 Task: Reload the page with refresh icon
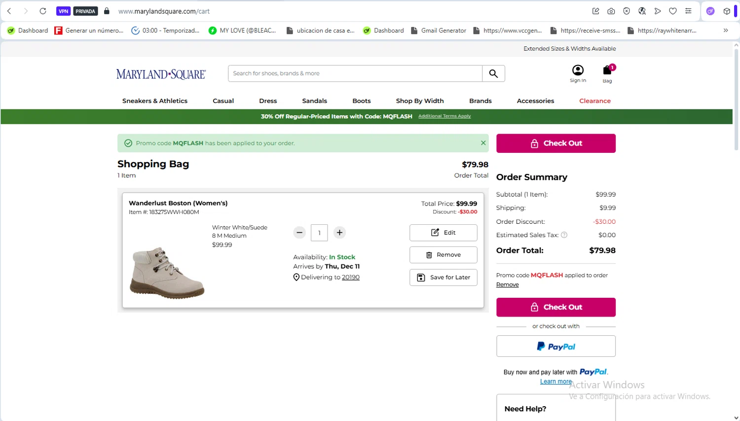pos(43,11)
